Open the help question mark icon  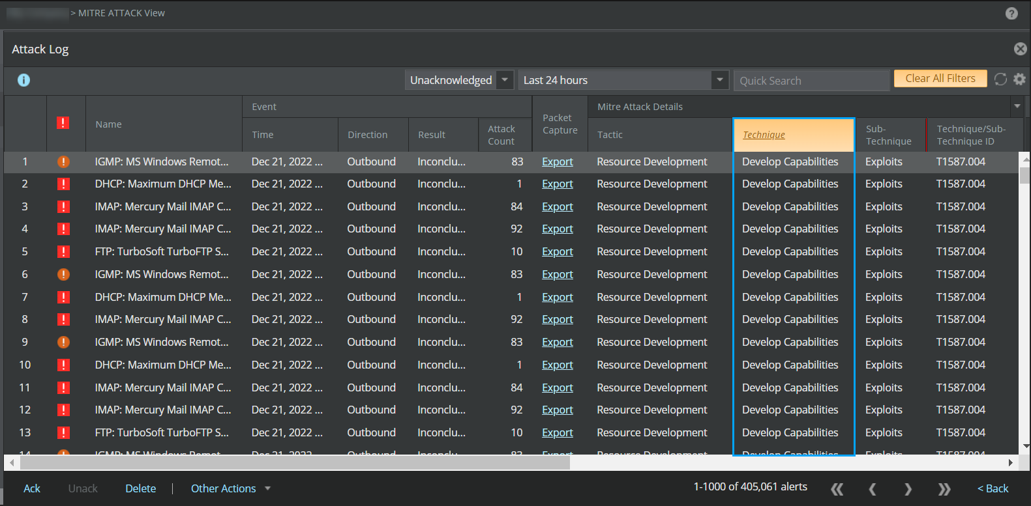pos(1011,13)
